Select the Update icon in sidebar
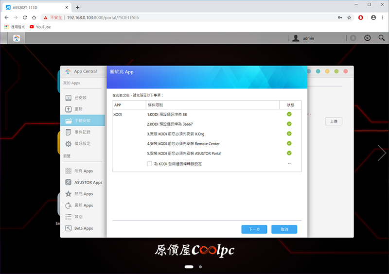Screen dimensions: 389x274 coord(68,109)
